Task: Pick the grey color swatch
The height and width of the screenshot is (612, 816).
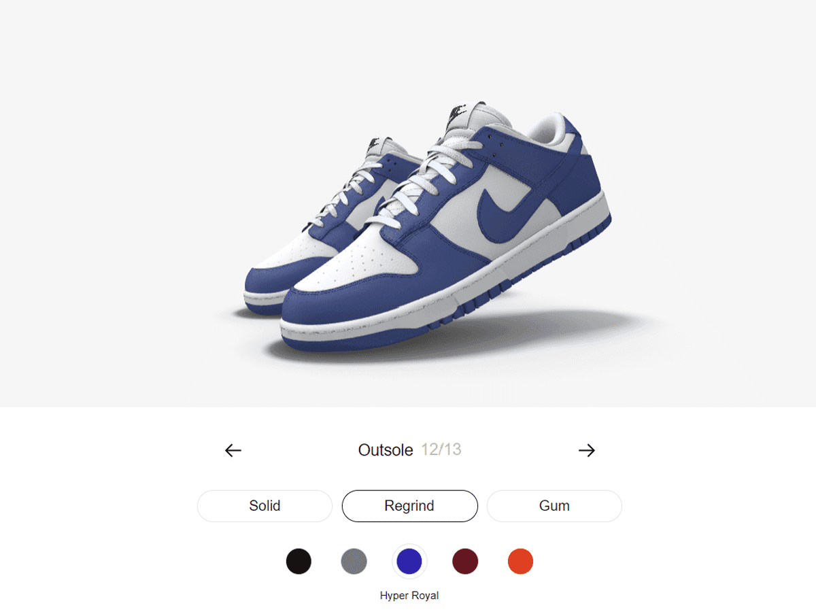Action: tap(354, 562)
